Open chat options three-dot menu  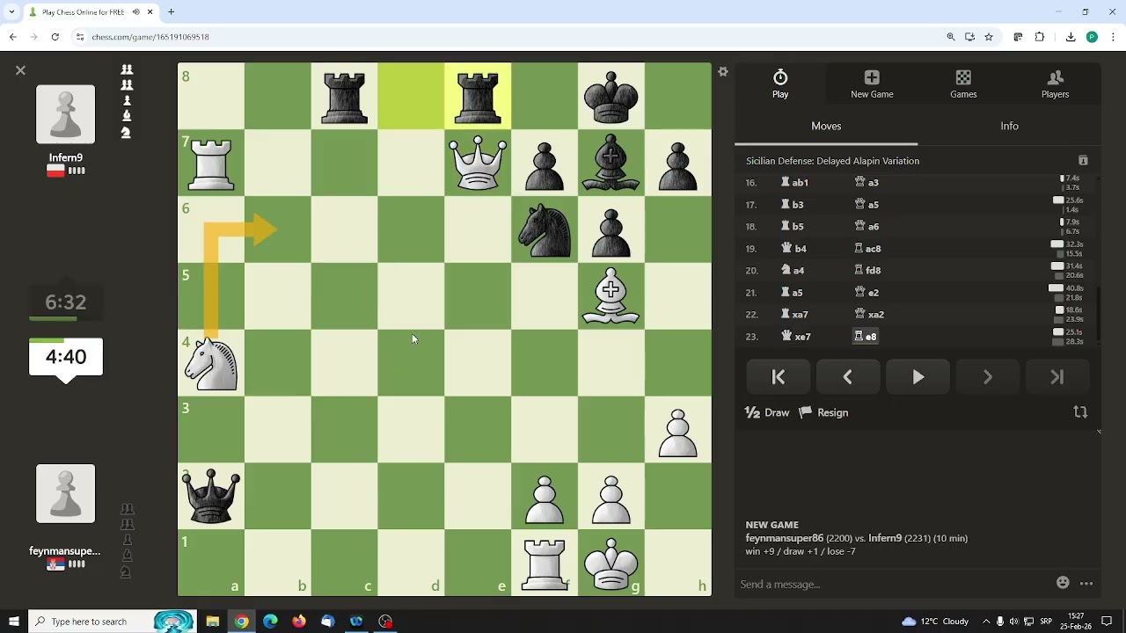tap(1086, 583)
